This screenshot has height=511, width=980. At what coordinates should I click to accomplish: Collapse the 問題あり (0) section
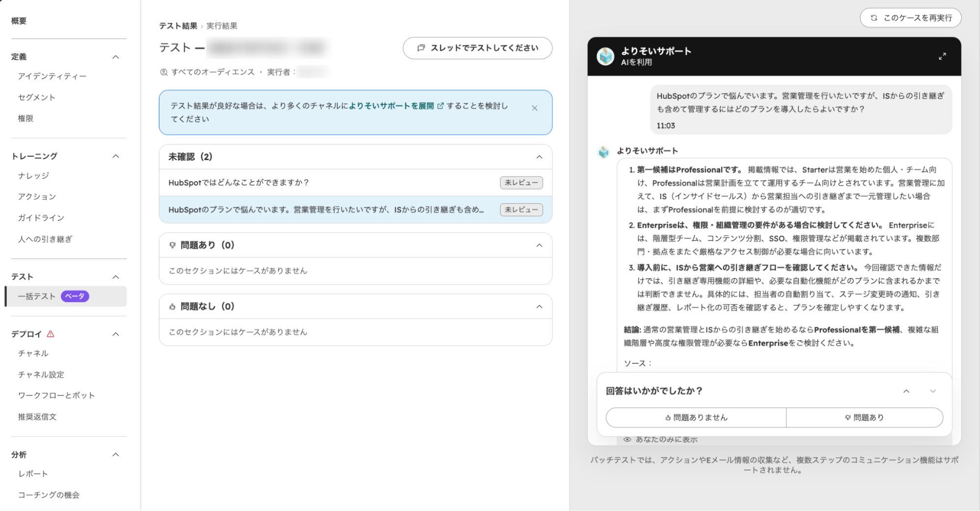click(x=539, y=245)
